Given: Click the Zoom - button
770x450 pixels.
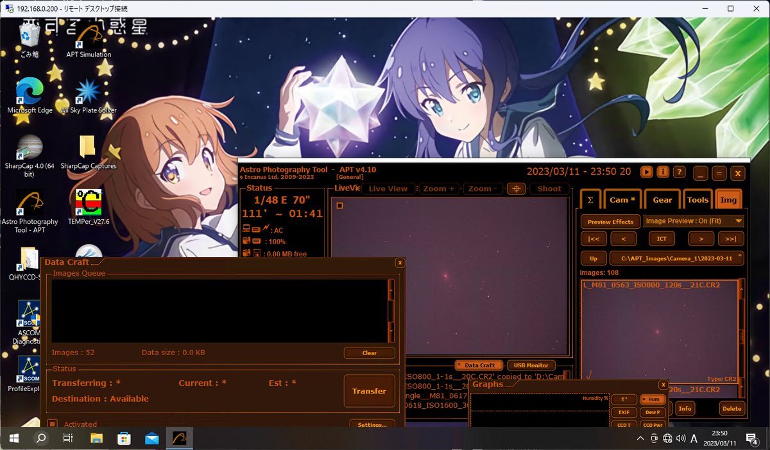Looking at the screenshot, I should (x=484, y=188).
